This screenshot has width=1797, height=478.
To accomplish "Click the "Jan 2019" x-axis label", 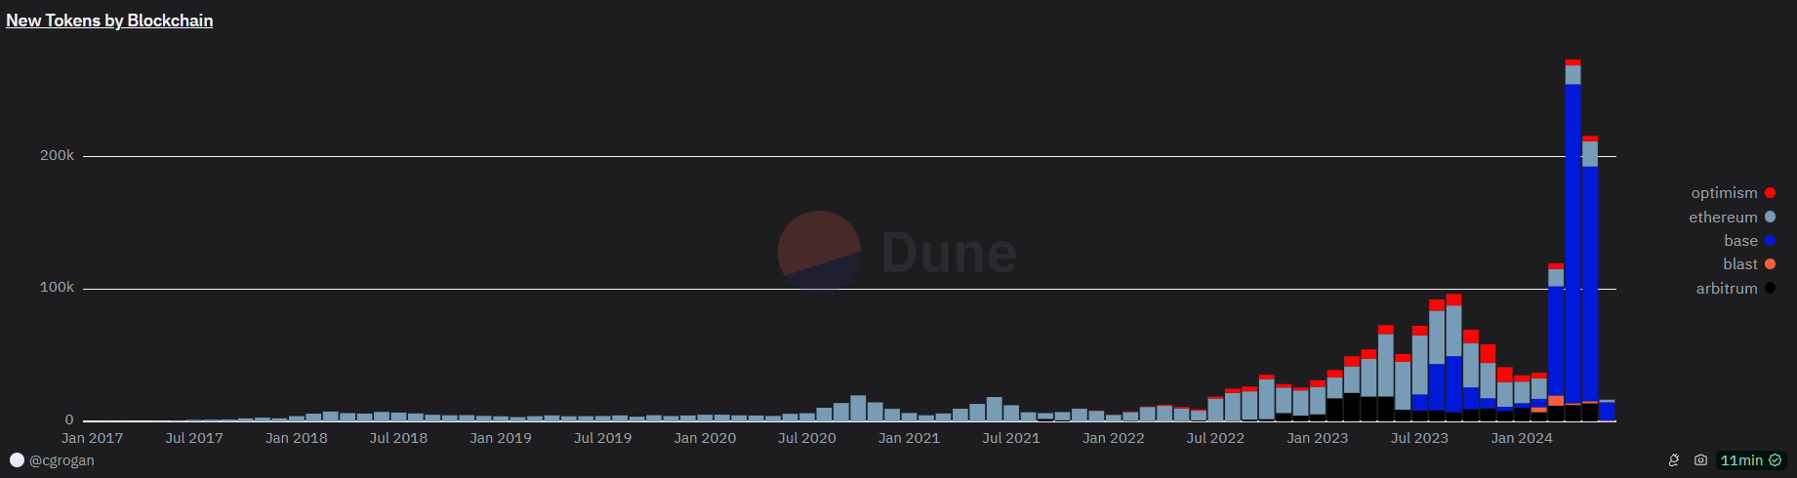I will [501, 438].
